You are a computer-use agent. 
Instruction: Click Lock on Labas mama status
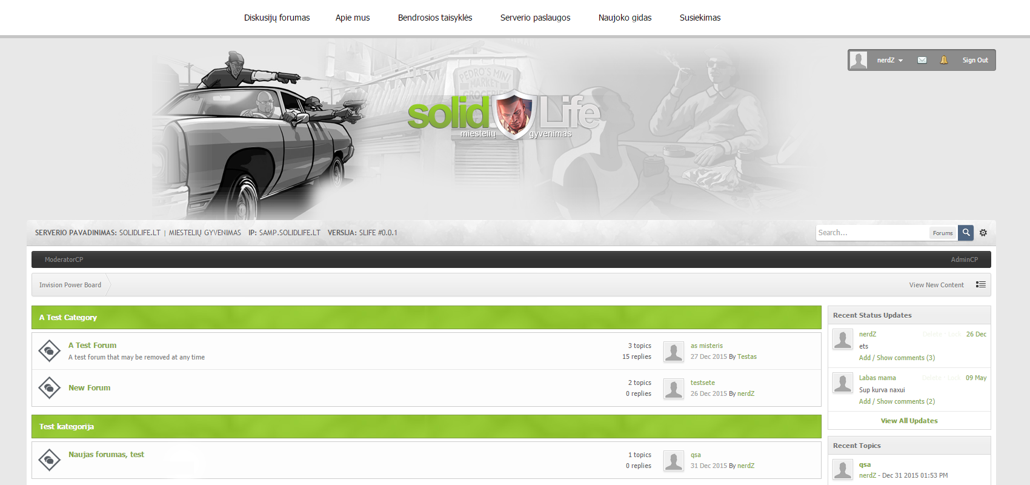[954, 378]
